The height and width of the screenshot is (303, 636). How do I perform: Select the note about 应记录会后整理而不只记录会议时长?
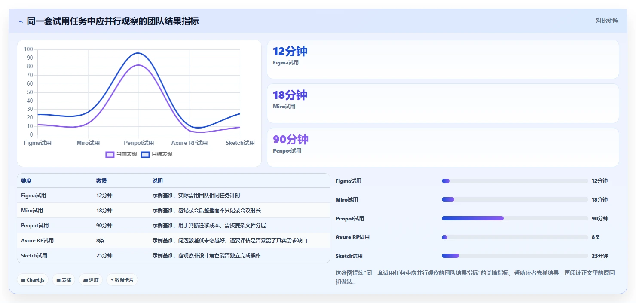pyautogui.click(x=206, y=211)
